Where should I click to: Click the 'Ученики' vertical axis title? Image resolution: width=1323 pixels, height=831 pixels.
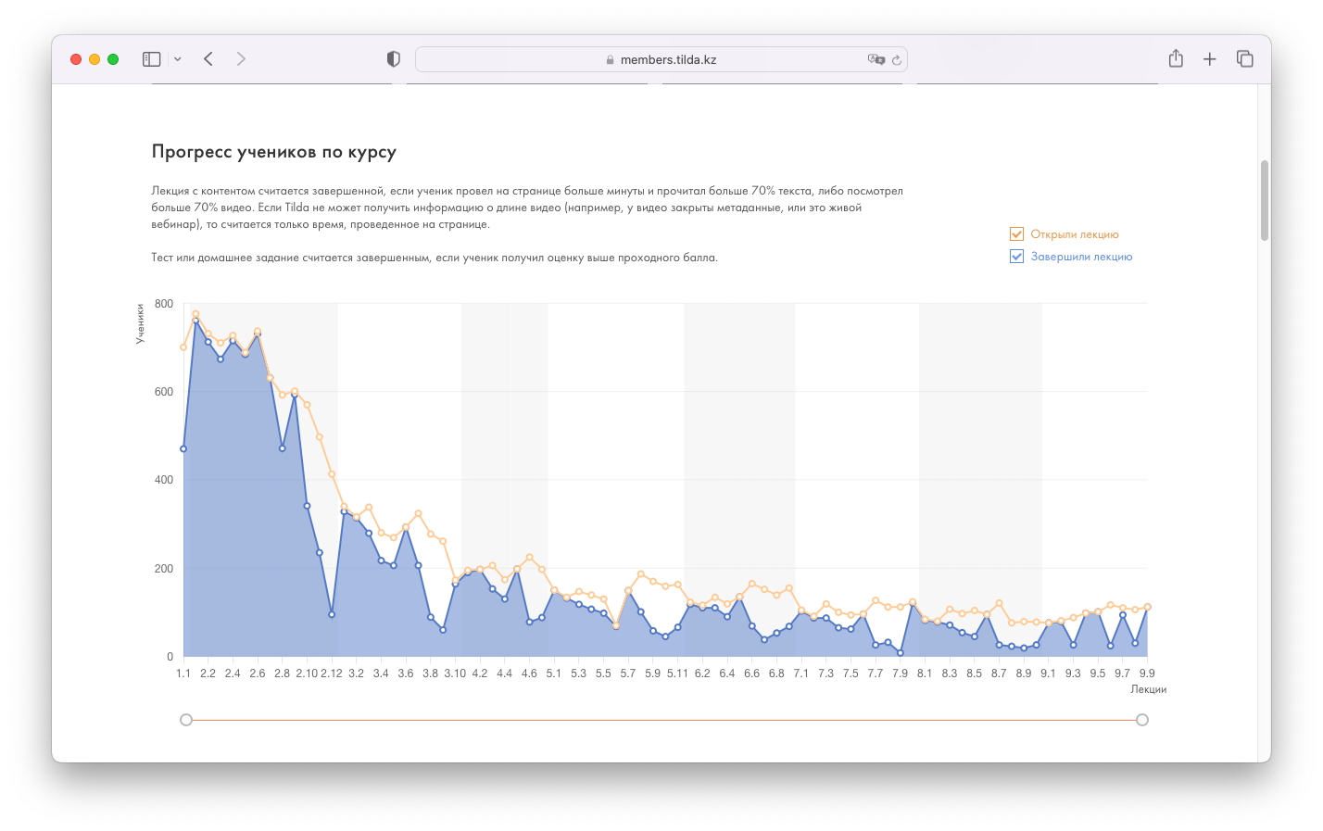click(140, 324)
